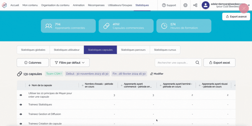
Task: Click the user avatar icon
Action: tap(205, 5)
